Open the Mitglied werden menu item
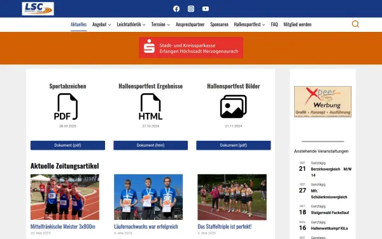The image size is (382, 239). [x=297, y=24]
